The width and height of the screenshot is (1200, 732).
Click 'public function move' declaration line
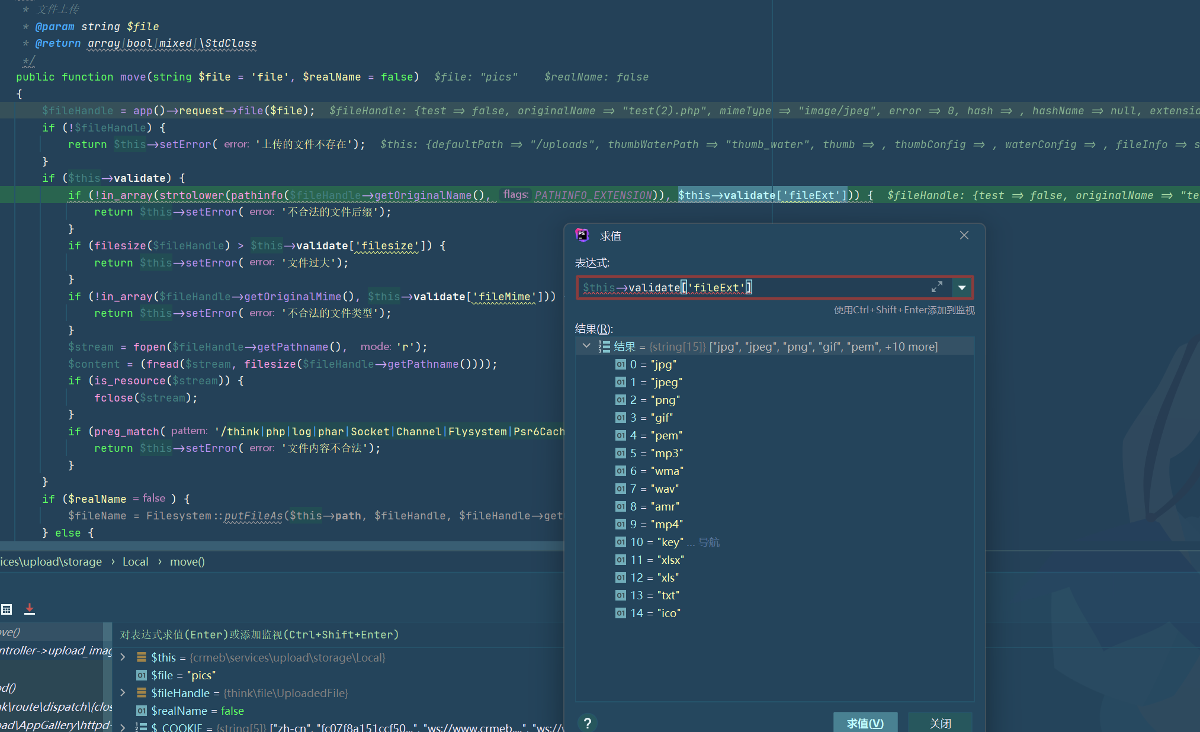(217, 77)
